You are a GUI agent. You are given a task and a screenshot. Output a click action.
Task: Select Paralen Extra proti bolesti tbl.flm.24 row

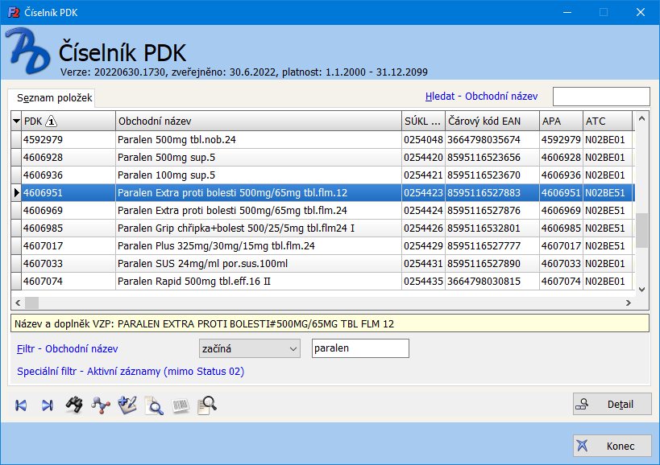pyautogui.click(x=323, y=210)
